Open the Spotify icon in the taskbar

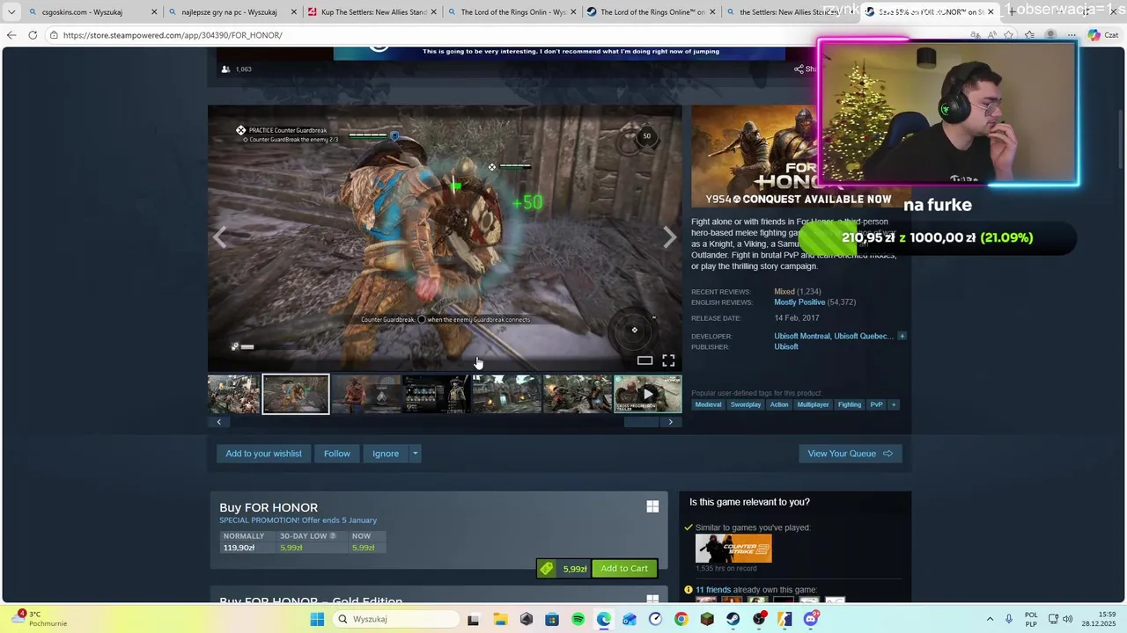point(578,619)
